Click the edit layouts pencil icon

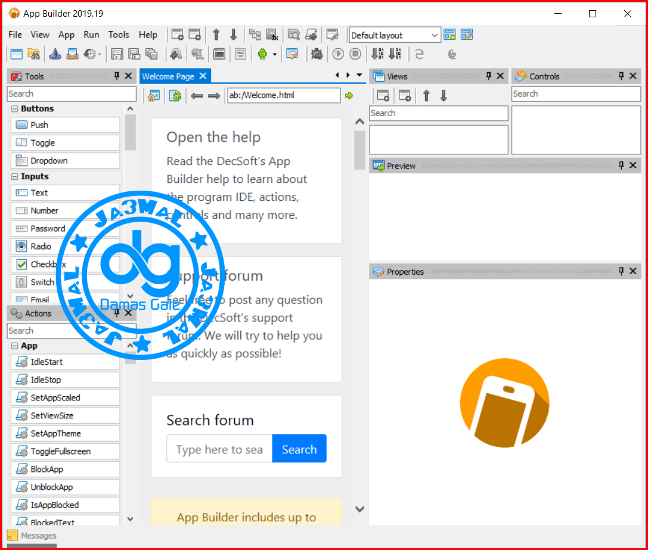[x=467, y=35]
